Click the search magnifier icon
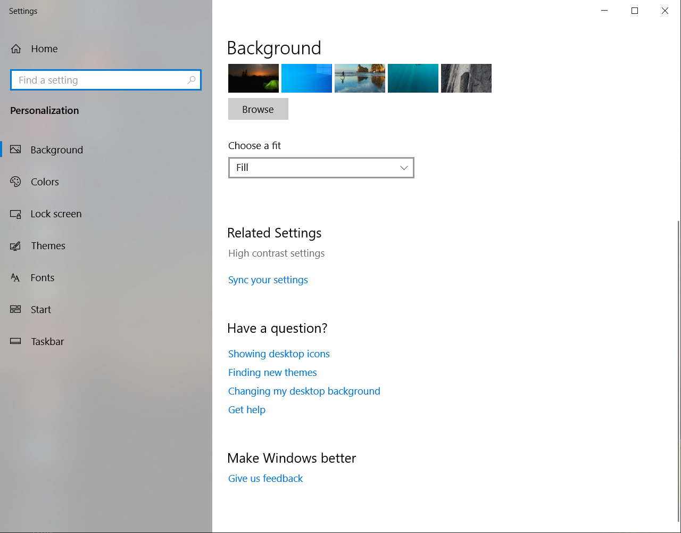681x533 pixels. pyautogui.click(x=192, y=80)
